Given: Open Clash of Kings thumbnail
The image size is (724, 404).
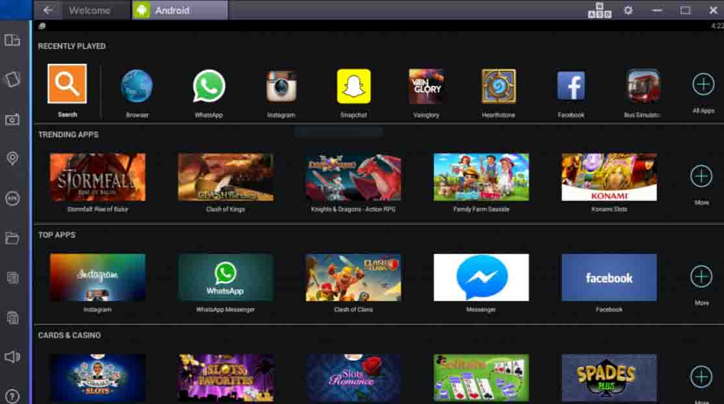Looking at the screenshot, I should pos(225,178).
